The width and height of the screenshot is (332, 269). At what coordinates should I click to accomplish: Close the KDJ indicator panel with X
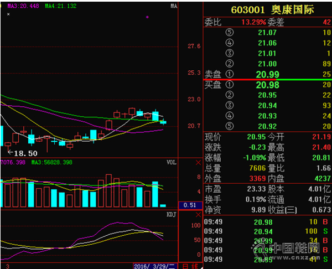(x=199, y=214)
